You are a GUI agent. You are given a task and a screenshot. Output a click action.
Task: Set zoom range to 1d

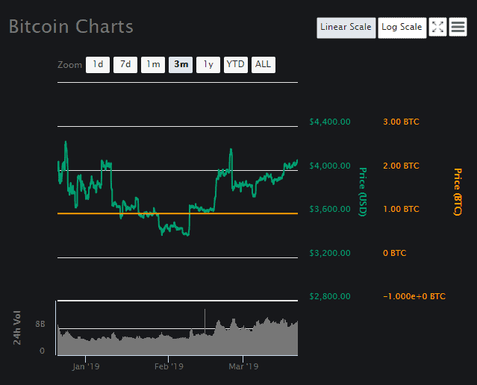tap(98, 64)
